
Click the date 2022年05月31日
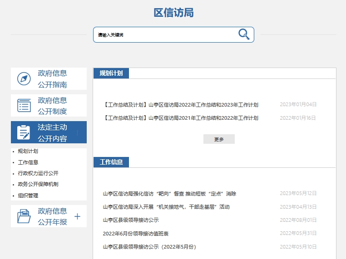pyautogui.click(x=298, y=233)
